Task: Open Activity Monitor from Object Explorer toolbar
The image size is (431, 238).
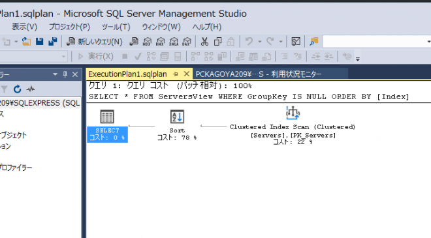Action: (x=31, y=89)
